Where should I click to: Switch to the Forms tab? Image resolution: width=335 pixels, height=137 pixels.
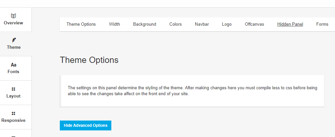click(x=322, y=24)
